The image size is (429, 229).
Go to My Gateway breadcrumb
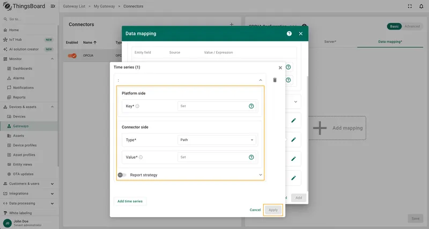pyautogui.click(x=104, y=6)
